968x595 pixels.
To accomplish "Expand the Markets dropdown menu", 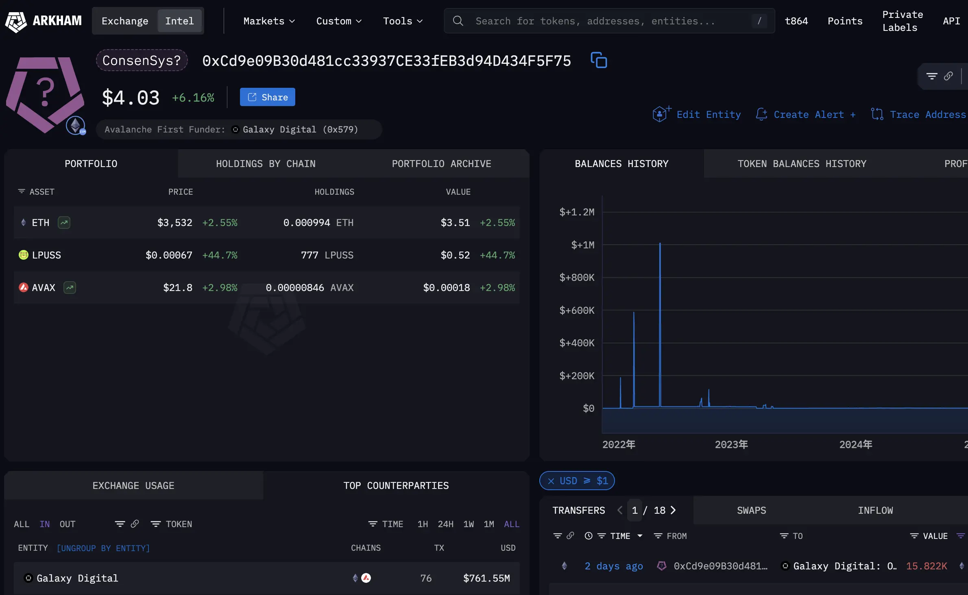I will point(269,21).
